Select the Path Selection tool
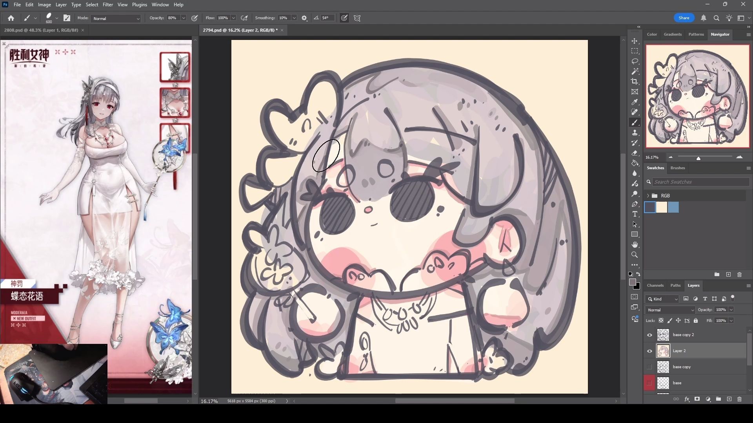Screen dimensions: 753x423 point(635,224)
